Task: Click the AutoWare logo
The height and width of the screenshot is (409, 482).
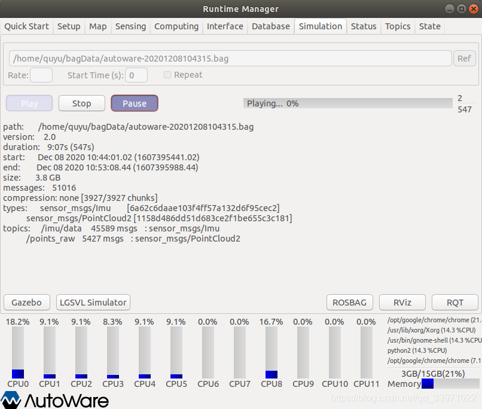Action: [x=54, y=400]
